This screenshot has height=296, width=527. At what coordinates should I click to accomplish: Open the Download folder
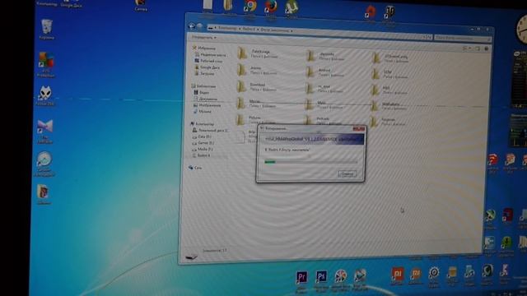[x=256, y=86]
